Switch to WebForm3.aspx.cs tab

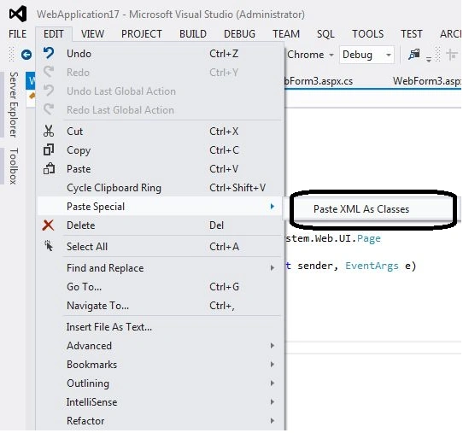tap(319, 81)
